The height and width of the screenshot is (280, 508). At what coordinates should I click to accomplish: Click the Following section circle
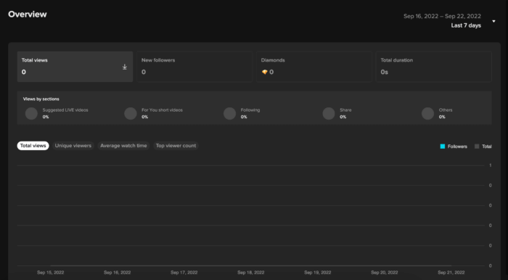tap(230, 114)
